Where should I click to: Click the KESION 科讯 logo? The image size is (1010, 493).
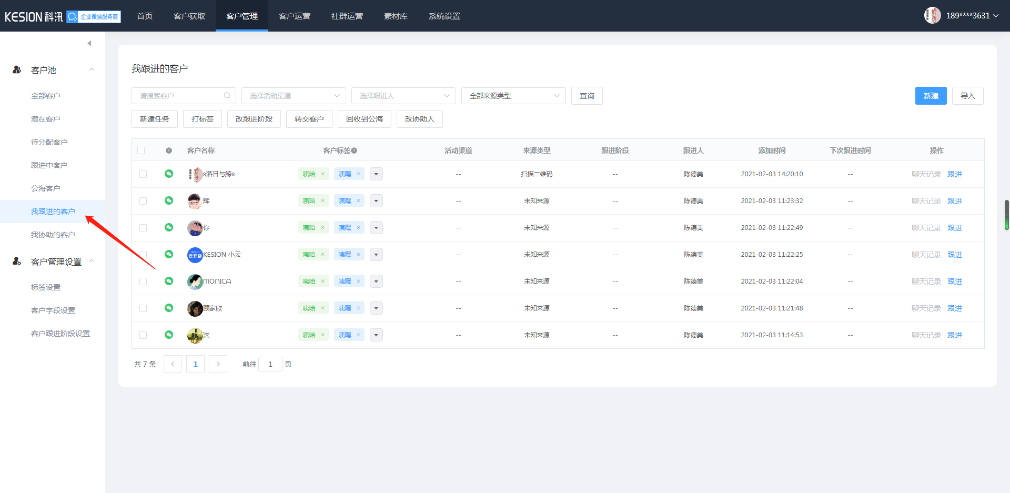tap(34, 17)
